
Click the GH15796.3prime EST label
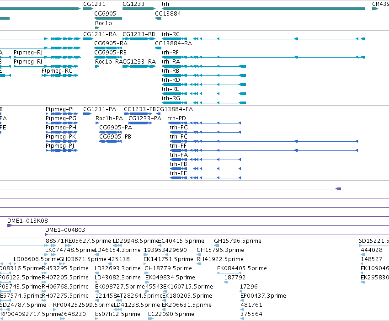[x=220, y=250]
